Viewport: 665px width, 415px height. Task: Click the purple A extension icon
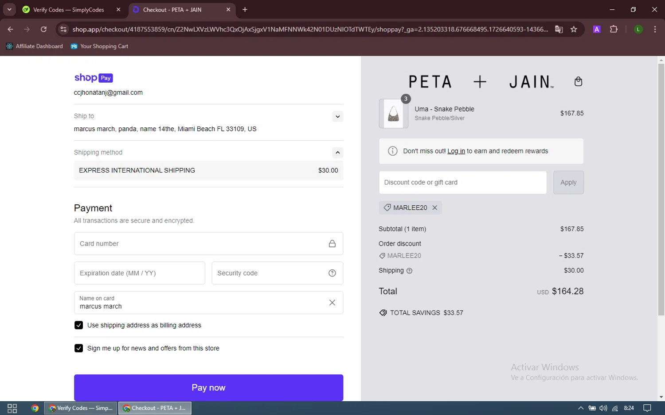tap(597, 29)
